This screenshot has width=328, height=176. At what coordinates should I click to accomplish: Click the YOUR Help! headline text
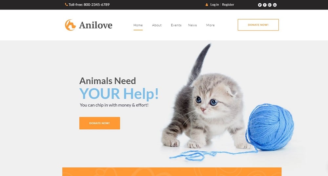(119, 94)
